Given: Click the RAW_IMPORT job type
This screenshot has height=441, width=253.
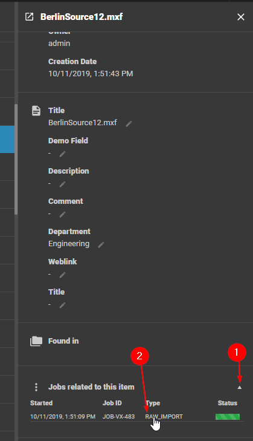Looking at the screenshot, I should pos(164,417).
